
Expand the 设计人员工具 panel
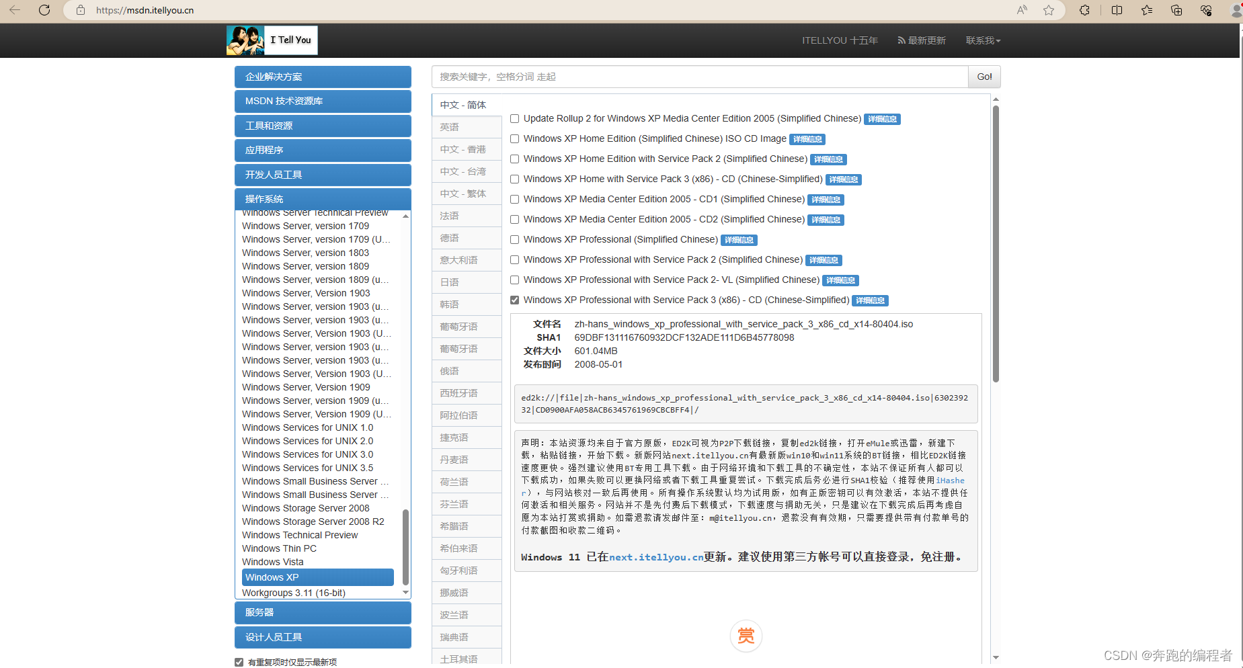click(323, 637)
